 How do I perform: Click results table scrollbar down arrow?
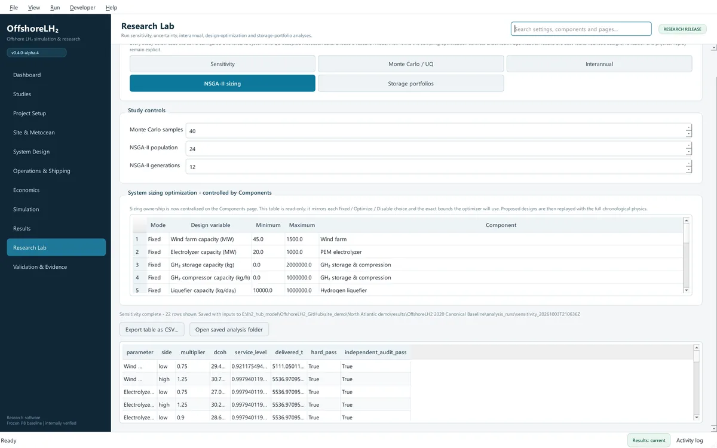click(x=697, y=417)
